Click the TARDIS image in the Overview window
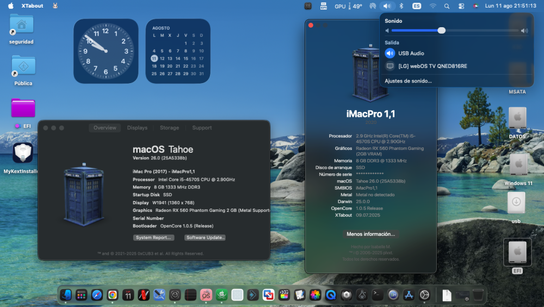Screen dimensions: 544x307 pyautogui.click(x=84, y=194)
